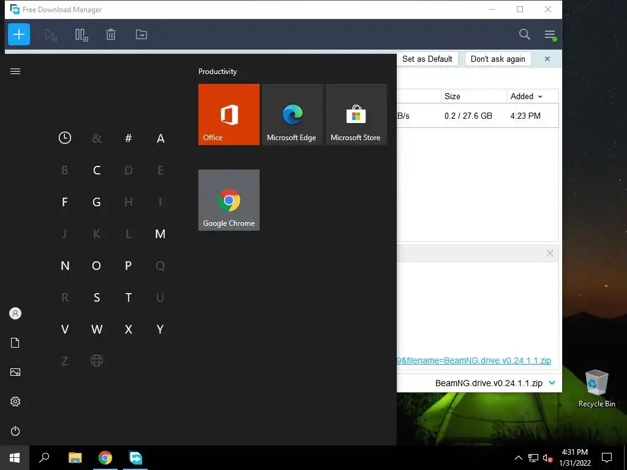Jump to letter F apps

click(65, 202)
